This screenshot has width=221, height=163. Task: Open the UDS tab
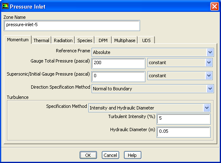point(146,40)
